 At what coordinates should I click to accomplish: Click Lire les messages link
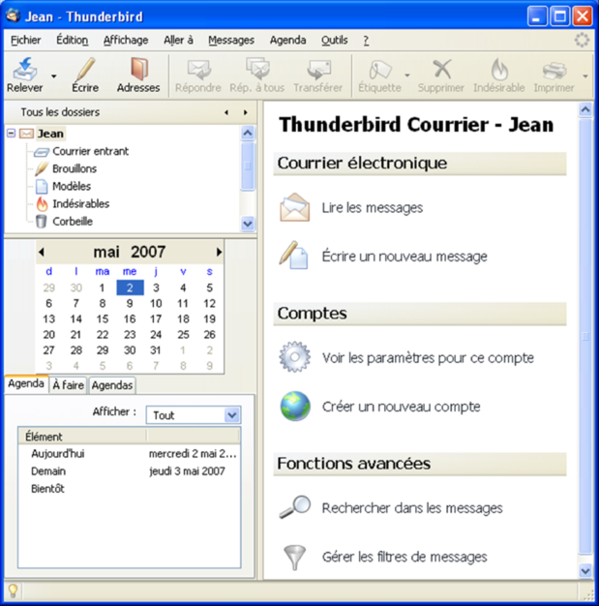click(372, 208)
